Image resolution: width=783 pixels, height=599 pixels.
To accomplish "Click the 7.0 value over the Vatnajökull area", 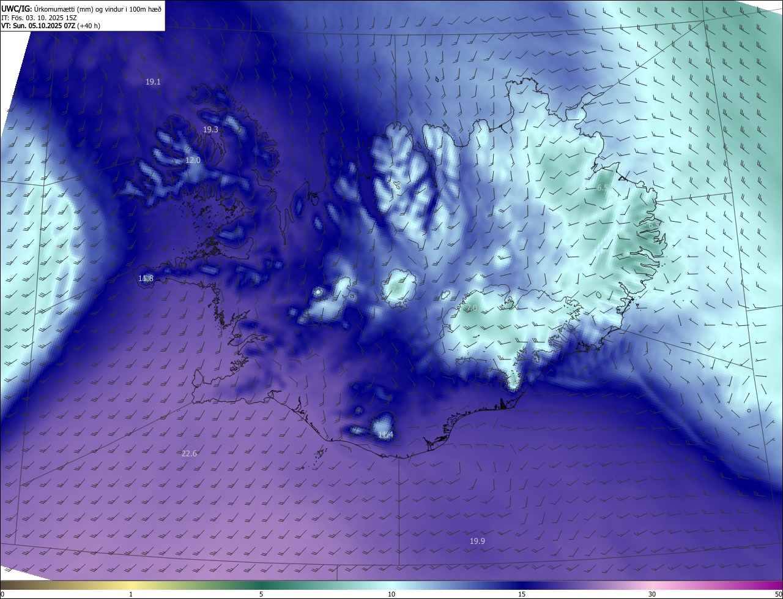I will 471,308.
